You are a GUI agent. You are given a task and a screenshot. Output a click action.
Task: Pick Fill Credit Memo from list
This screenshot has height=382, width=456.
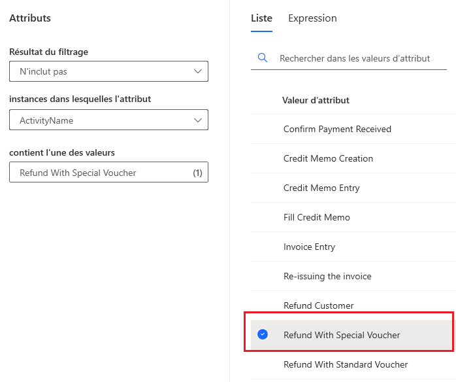pos(317,217)
